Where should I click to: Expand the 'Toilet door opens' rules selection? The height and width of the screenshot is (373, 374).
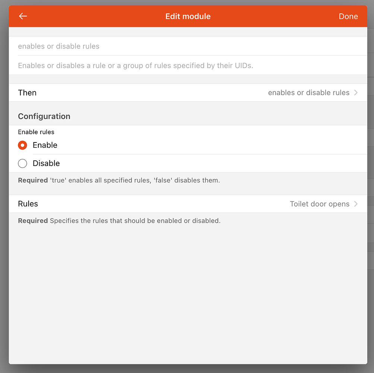(x=320, y=204)
